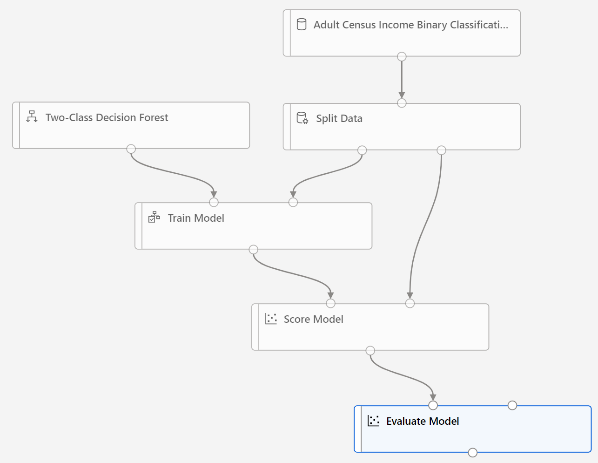Click the Two-Class Decision Forest tree icon
The width and height of the screenshot is (598, 463).
coord(32,116)
